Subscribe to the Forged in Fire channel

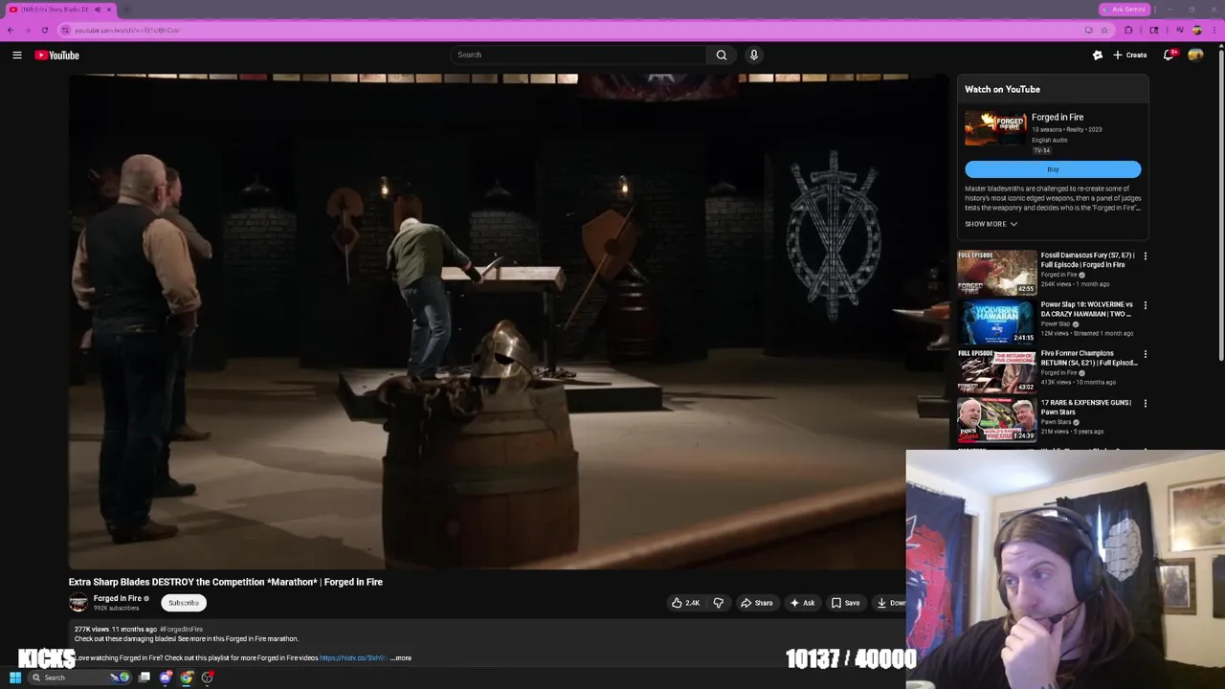tap(183, 603)
